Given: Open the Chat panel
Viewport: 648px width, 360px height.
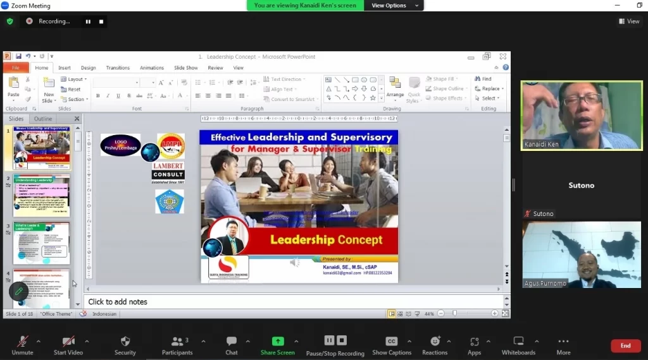Looking at the screenshot, I should coord(232,345).
